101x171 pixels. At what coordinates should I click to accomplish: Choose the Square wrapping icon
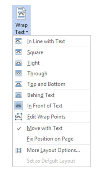(18, 52)
